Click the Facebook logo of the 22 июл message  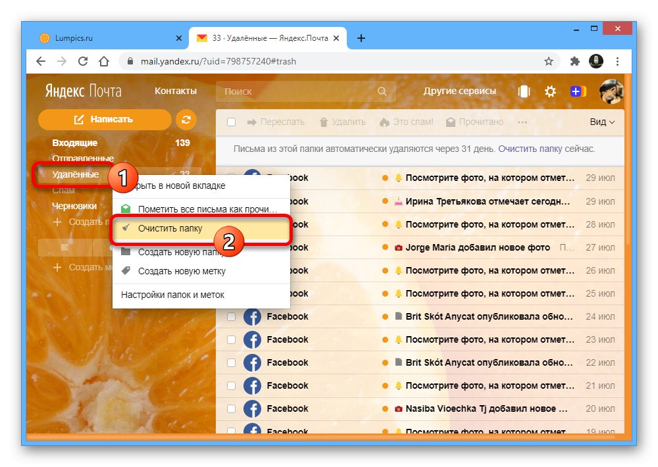[252, 363]
